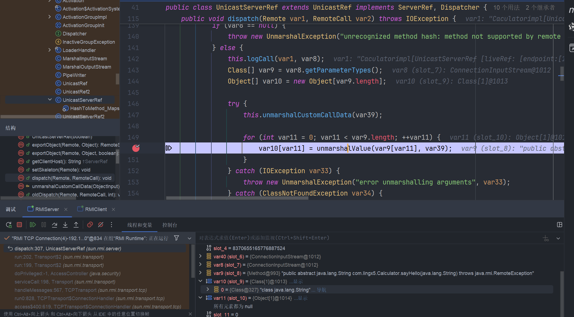Click the Step Out arrow
The image size is (574, 317).
click(x=76, y=225)
